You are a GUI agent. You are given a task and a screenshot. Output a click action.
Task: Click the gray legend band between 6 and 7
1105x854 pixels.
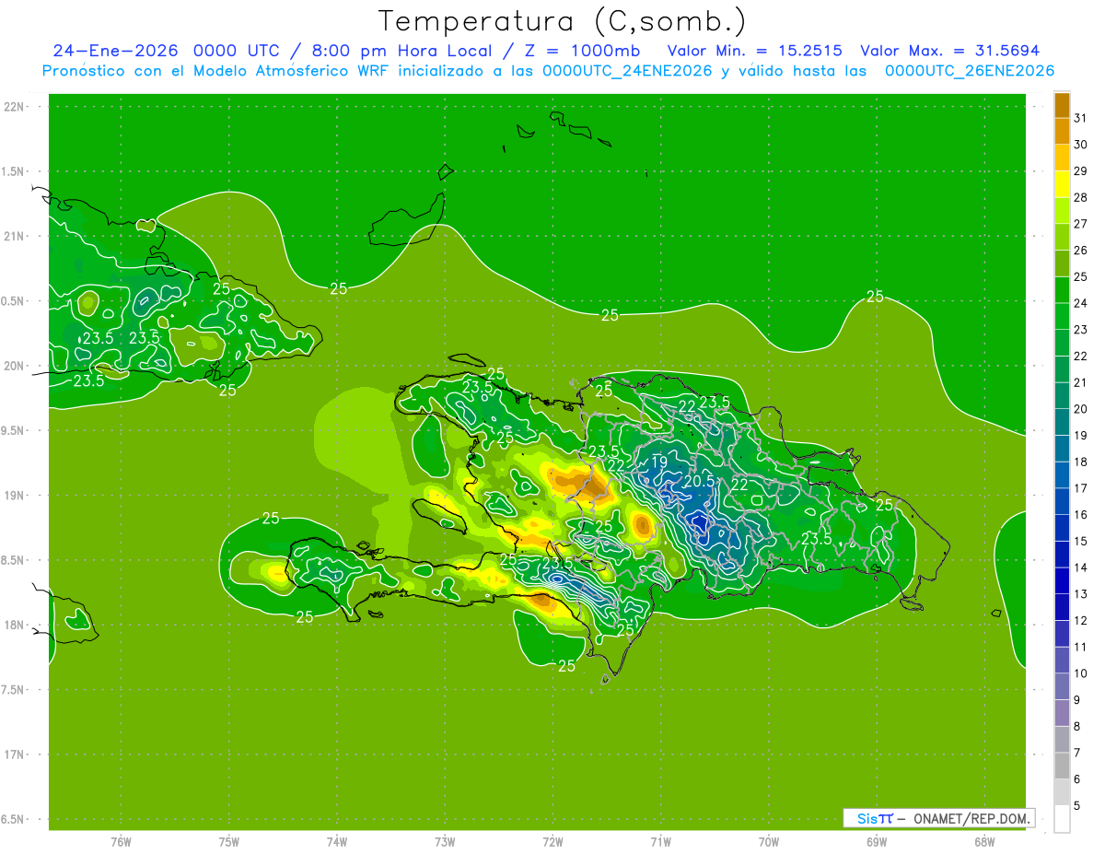pyautogui.click(x=1062, y=766)
